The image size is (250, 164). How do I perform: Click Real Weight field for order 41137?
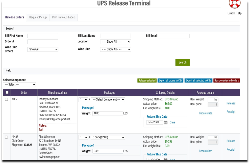[x=213, y=100]
